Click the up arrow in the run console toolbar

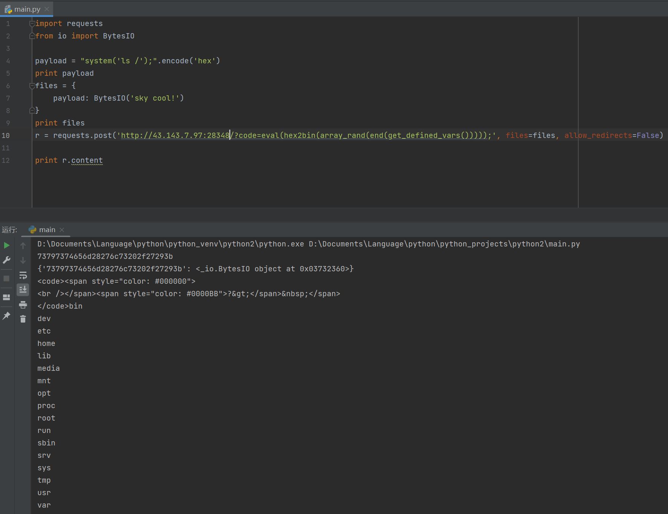(x=23, y=246)
